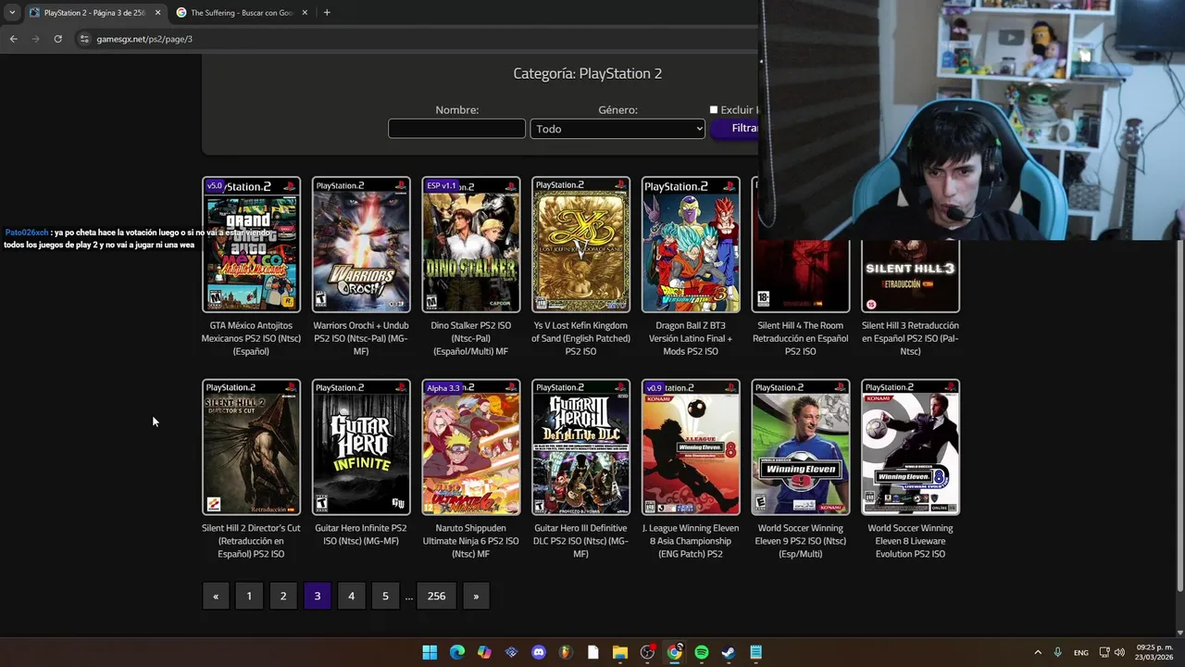The width and height of the screenshot is (1185, 667).
Task: Open J. League Winning Eleven 8 cover
Action: coord(691,447)
